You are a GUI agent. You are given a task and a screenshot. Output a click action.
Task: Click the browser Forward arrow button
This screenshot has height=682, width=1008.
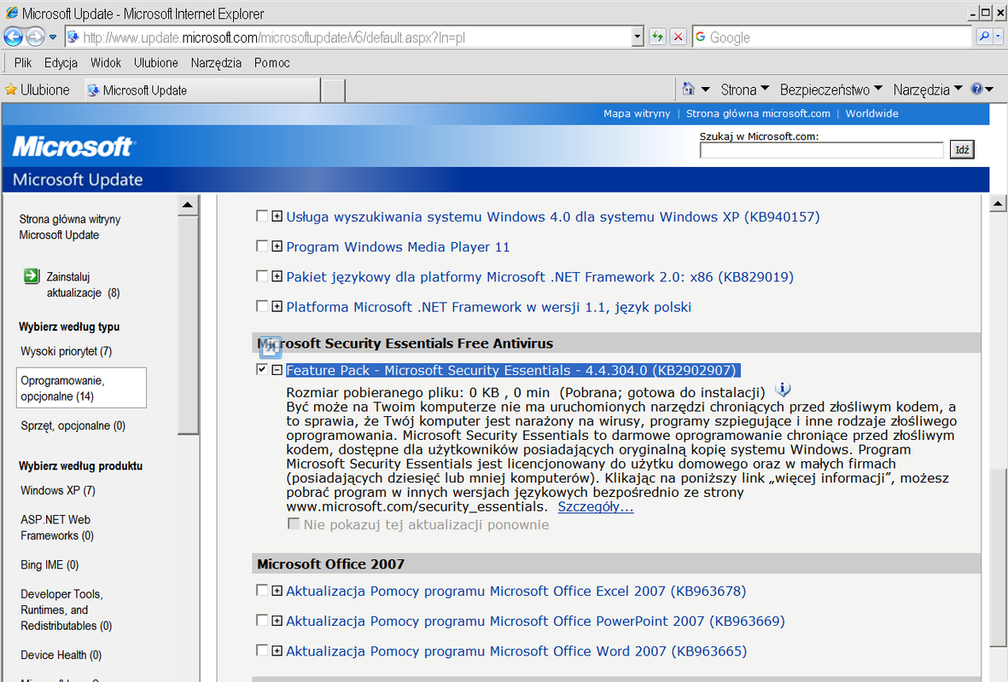(35, 37)
